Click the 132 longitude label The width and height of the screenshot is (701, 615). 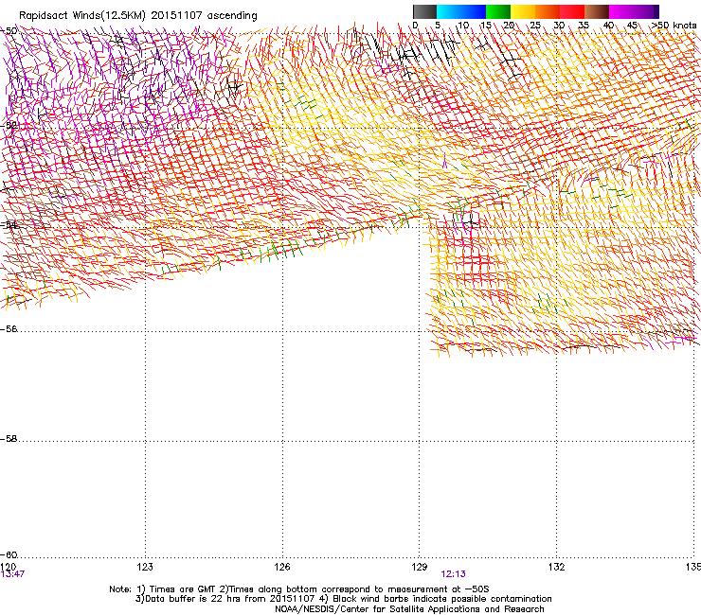pos(556,567)
